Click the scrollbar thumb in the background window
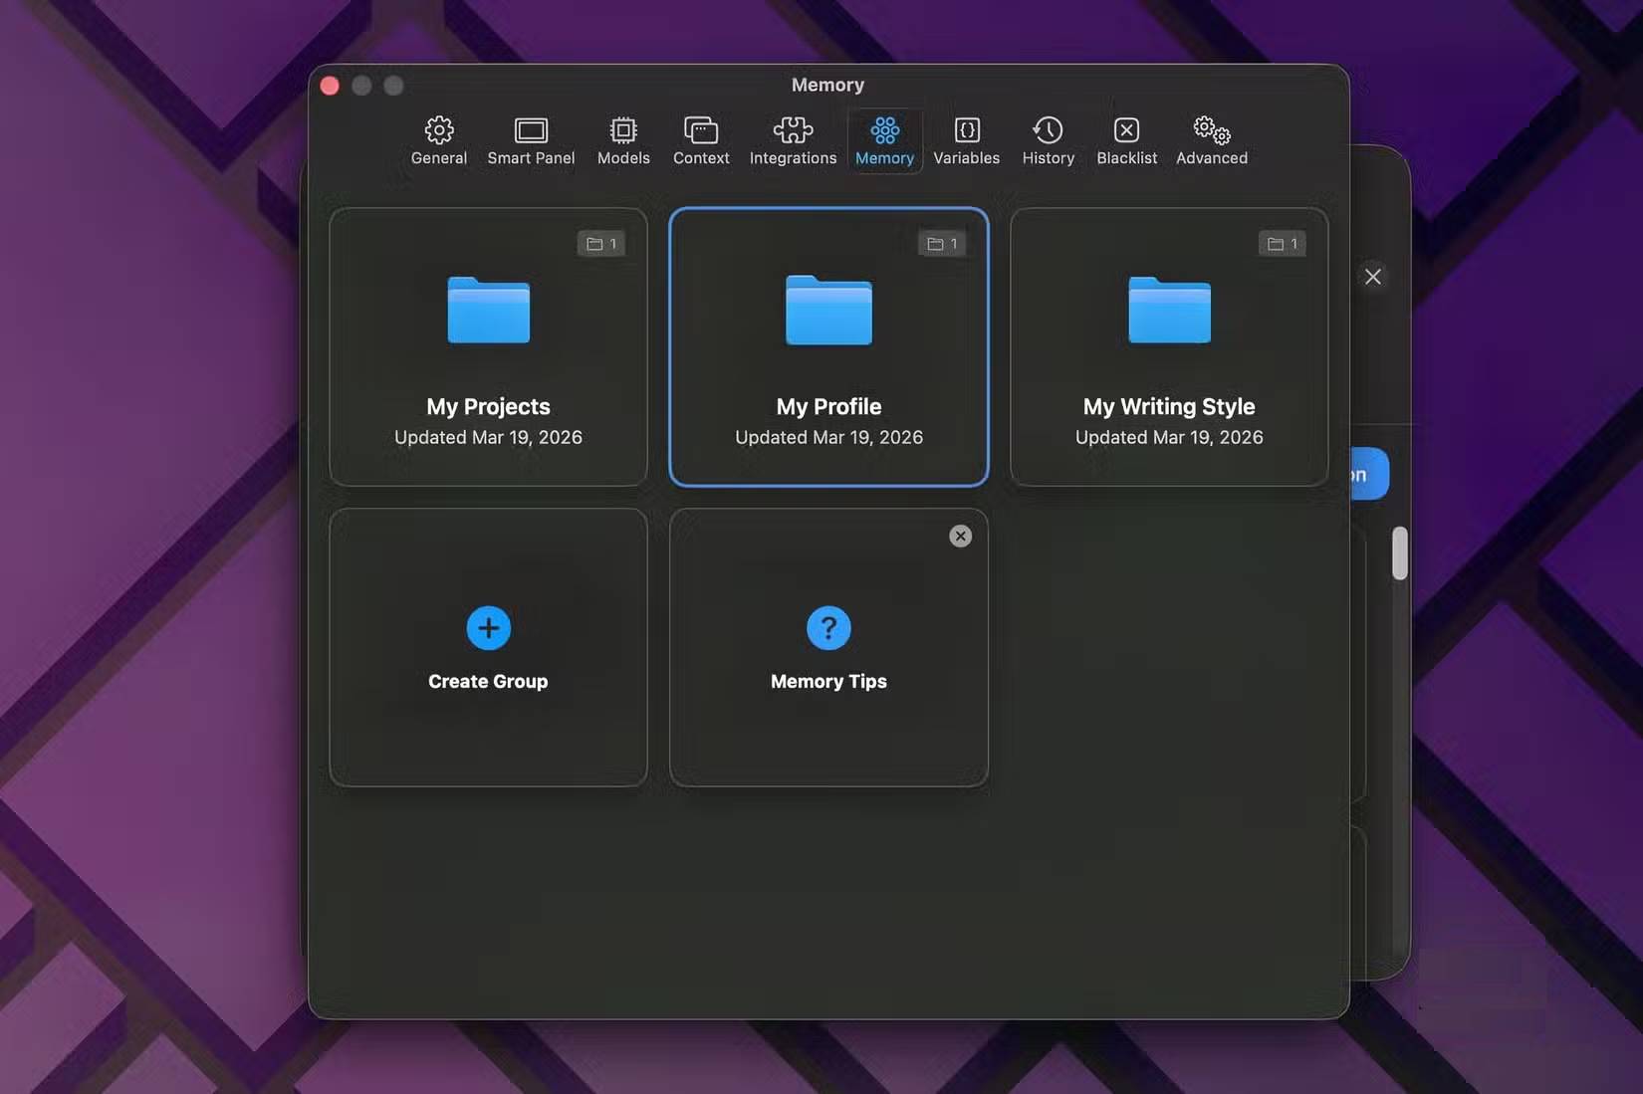 coord(1400,552)
